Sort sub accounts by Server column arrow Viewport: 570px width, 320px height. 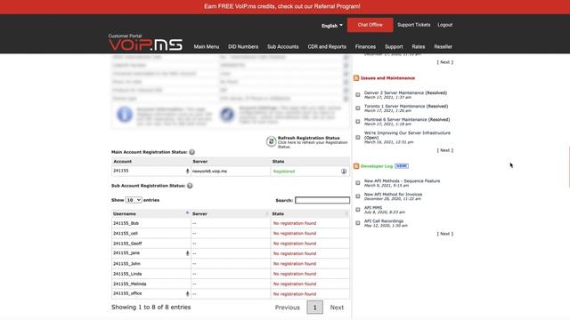267,213
